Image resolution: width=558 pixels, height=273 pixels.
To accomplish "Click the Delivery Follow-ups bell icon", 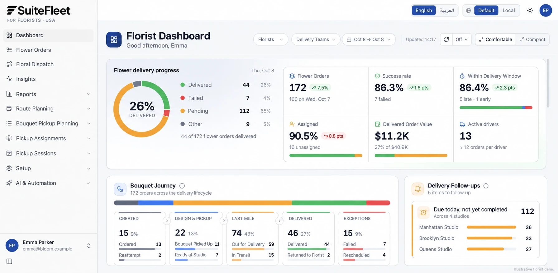I will [418, 189].
